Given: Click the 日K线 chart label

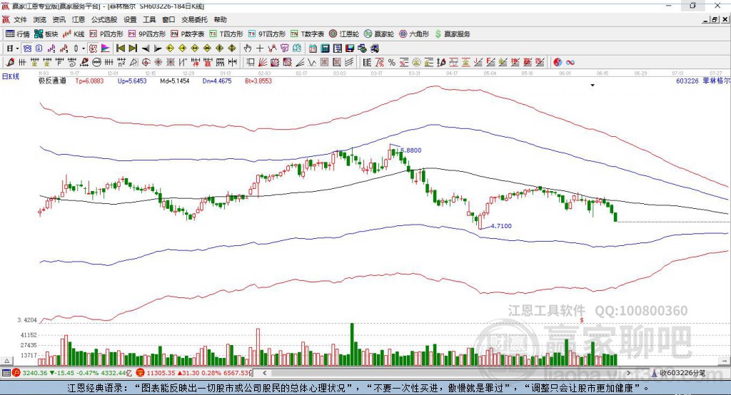Looking at the screenshot, I should coord(10,76).
